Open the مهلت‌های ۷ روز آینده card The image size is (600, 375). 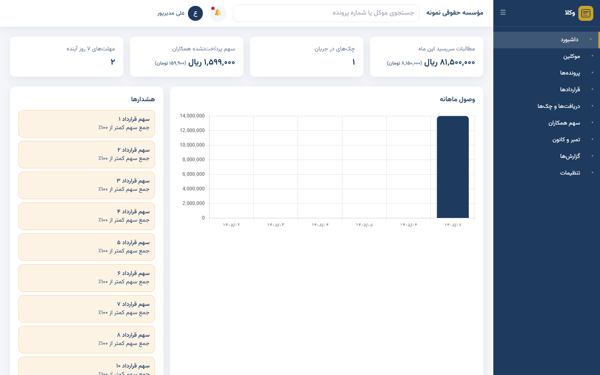pyautogui.click(x=67, y=57)
